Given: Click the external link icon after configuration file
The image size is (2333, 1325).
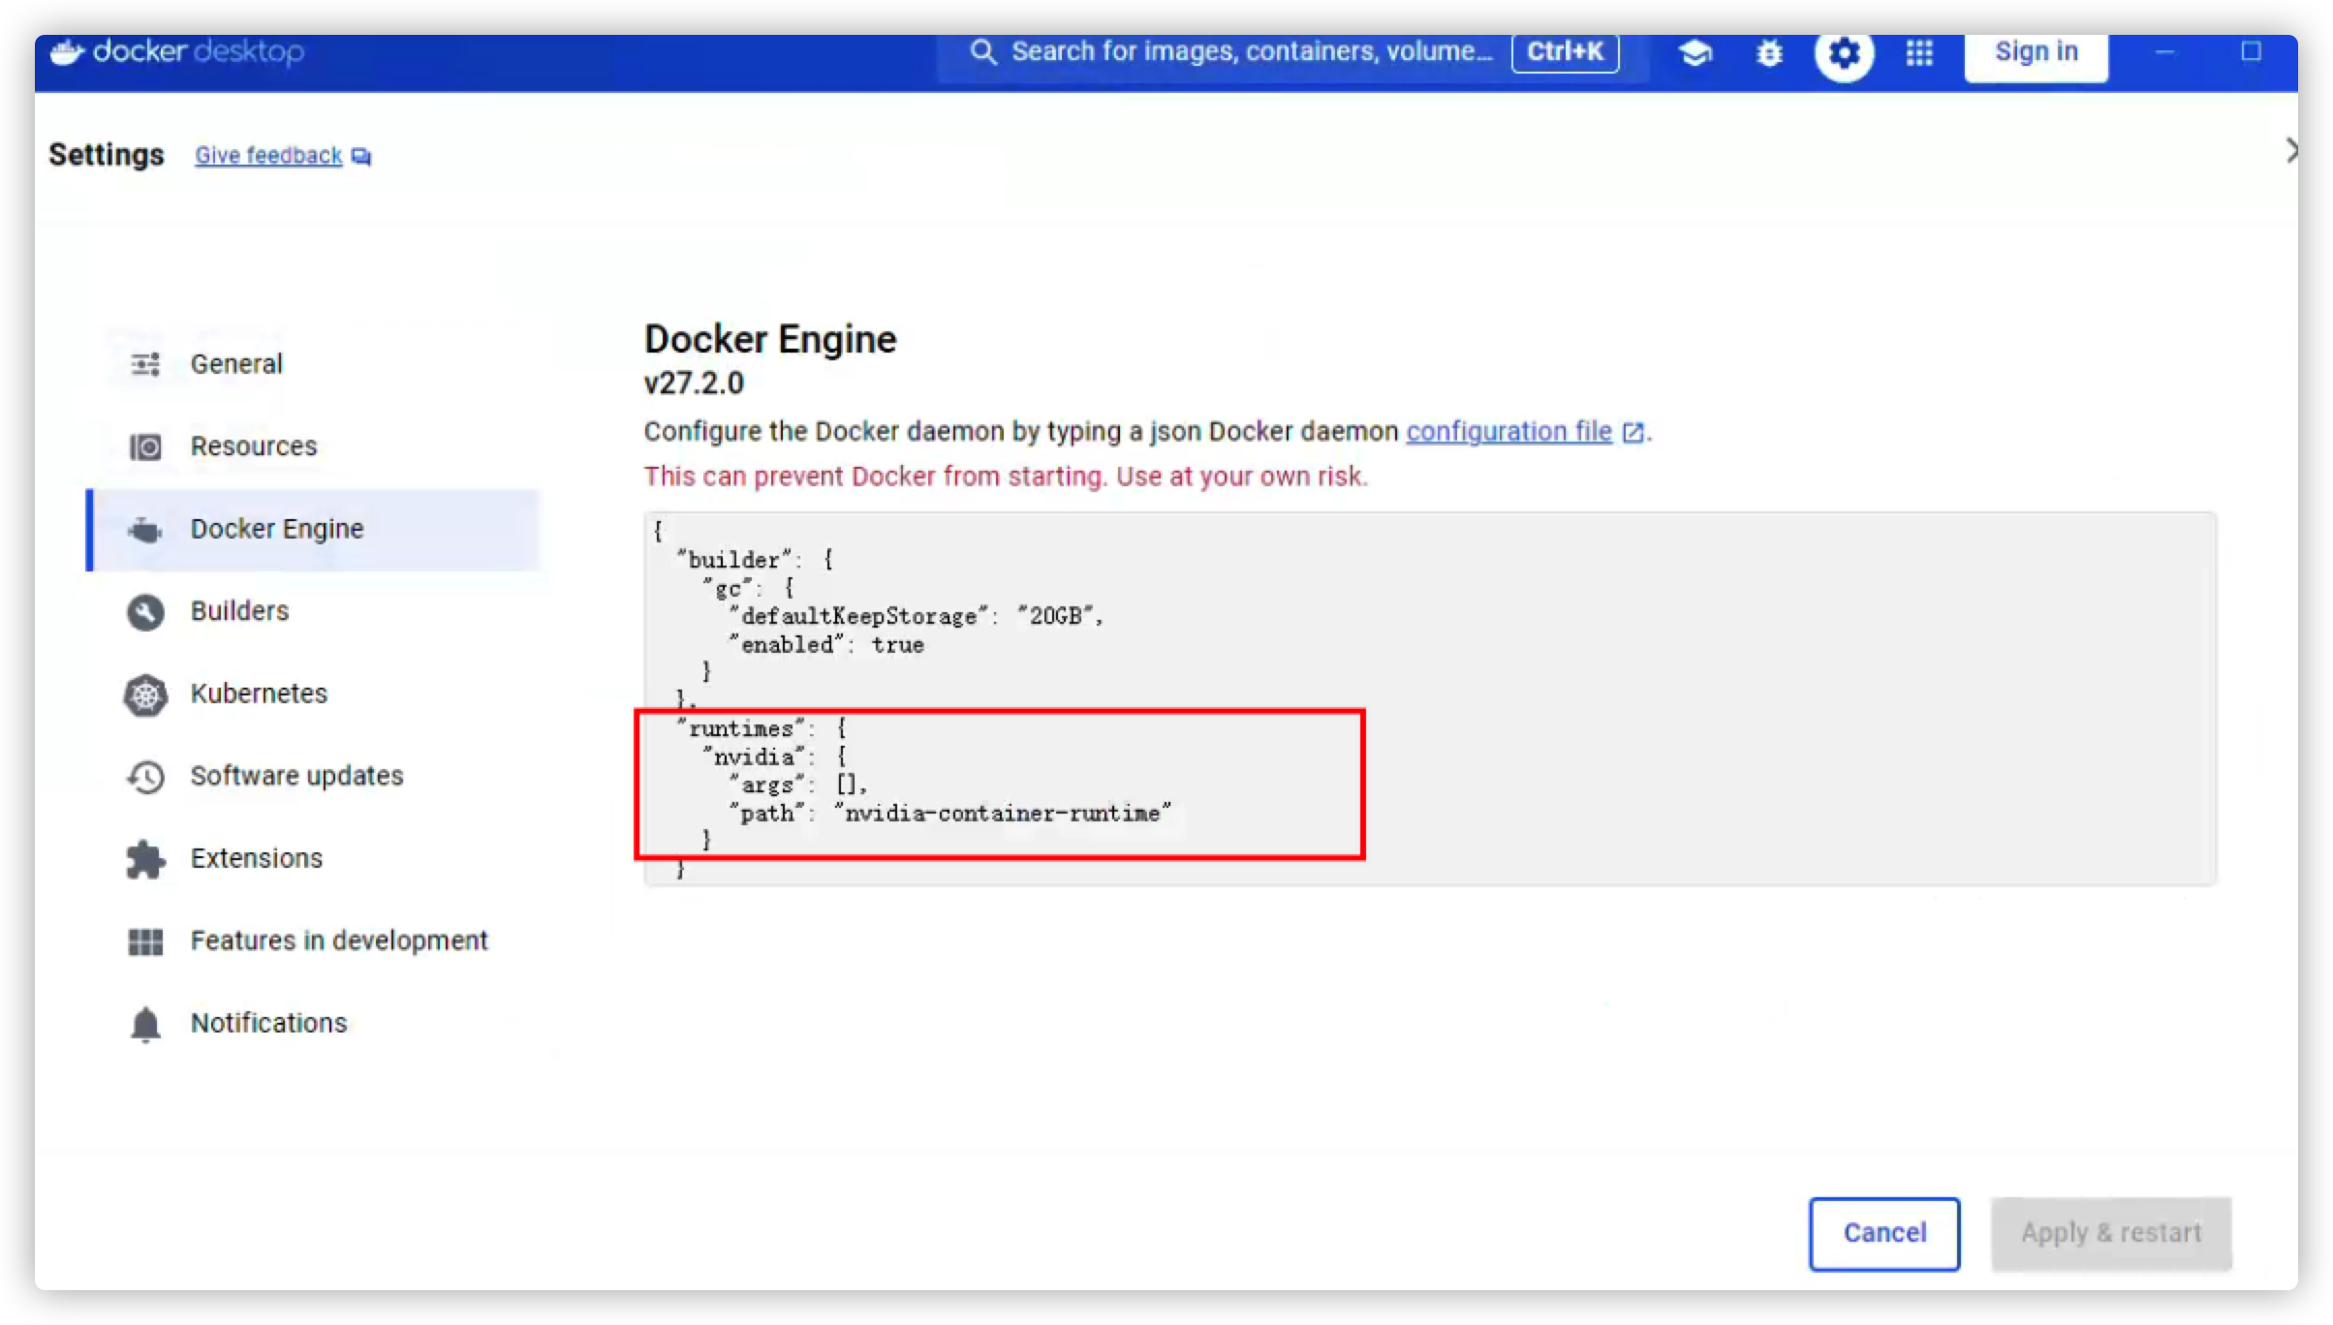Looking at the screenshot, I should pyautogui.click(x=1633, y=432).
